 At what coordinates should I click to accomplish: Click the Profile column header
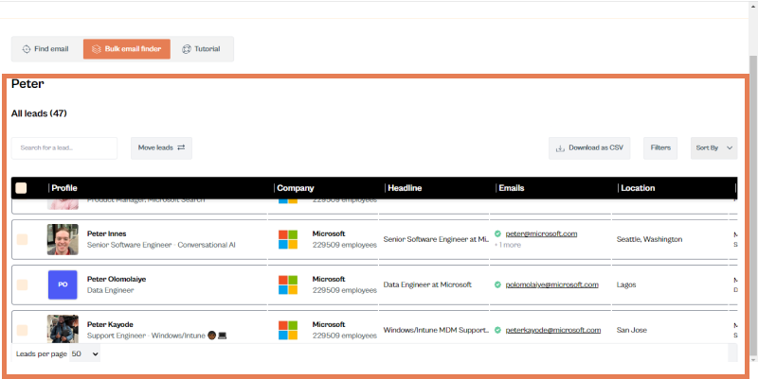[x=64, y=188]
